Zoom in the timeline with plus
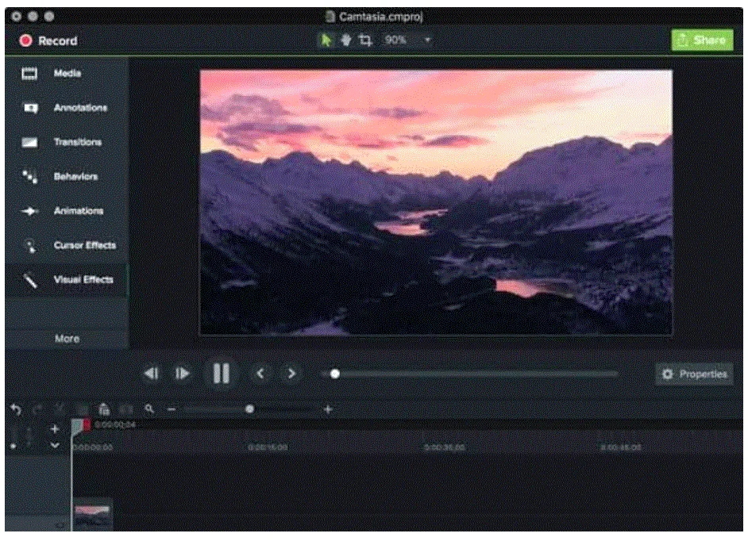The width and height of the screenshot is (748, 541). pos(328,409)
